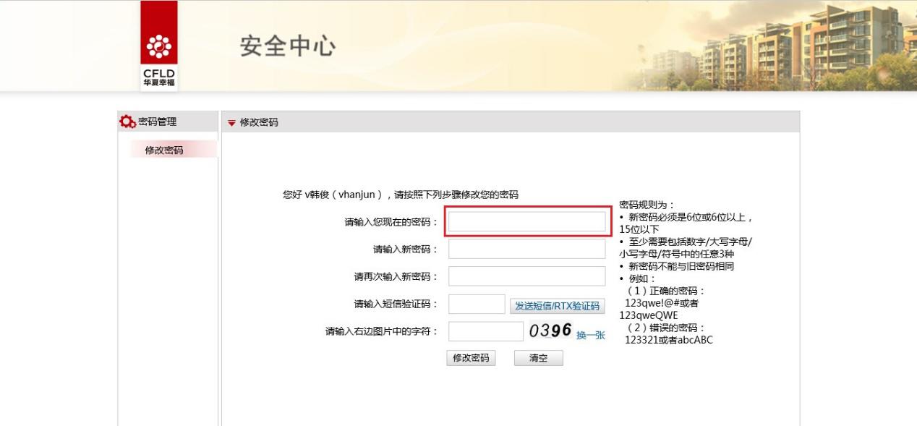Select 修改密码 in the left sidebar

point(164,150)
